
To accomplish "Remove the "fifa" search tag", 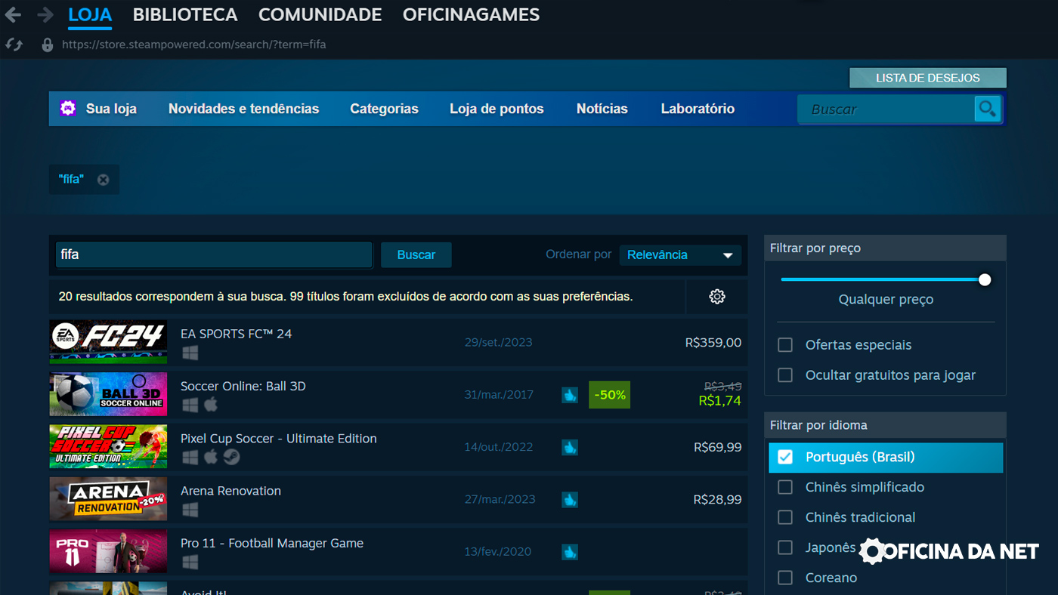I will [103, 180].
